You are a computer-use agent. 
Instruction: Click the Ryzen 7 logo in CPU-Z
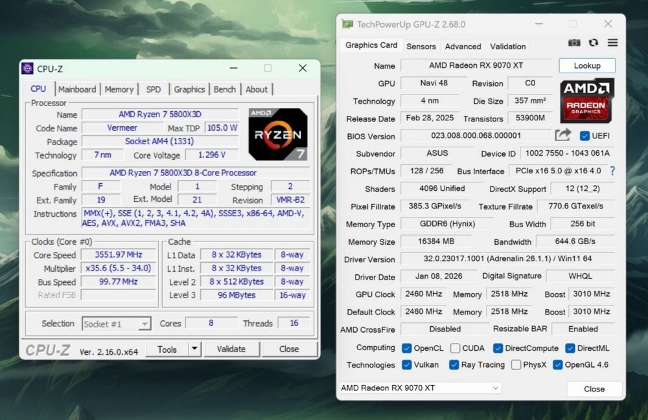[278, 134]
